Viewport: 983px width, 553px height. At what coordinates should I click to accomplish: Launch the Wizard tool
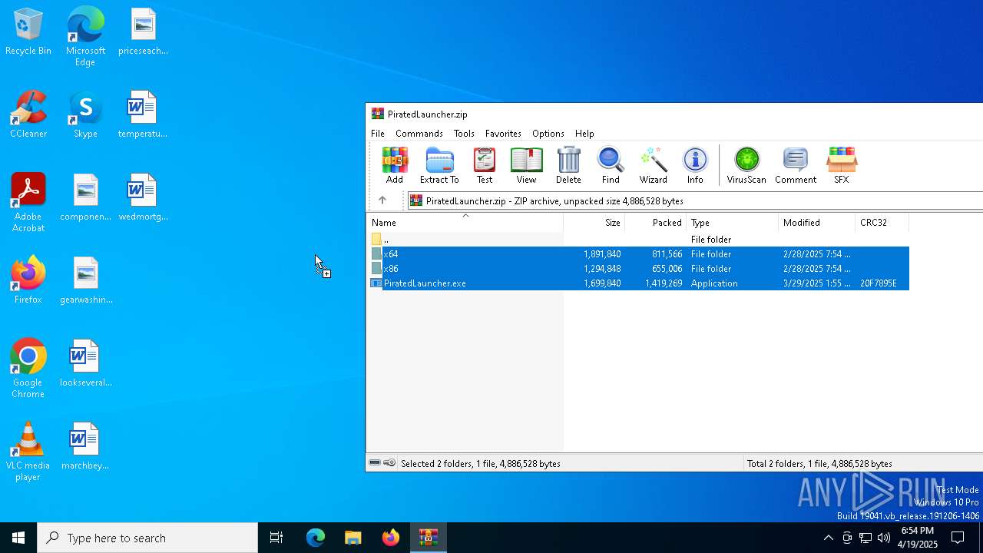click(x=653, y=165)
